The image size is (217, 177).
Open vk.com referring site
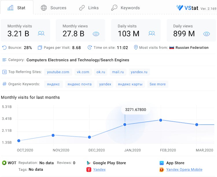[83, 72]
